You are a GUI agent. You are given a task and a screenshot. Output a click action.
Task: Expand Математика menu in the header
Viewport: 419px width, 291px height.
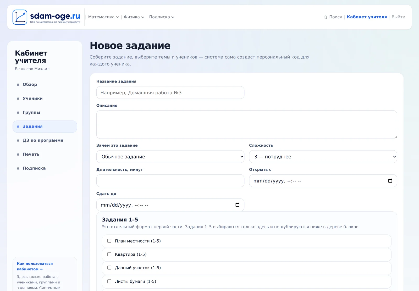point(103,17)
